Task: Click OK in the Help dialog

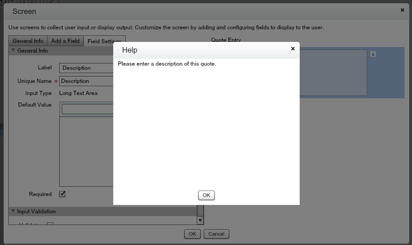Action: coord(206,195)
